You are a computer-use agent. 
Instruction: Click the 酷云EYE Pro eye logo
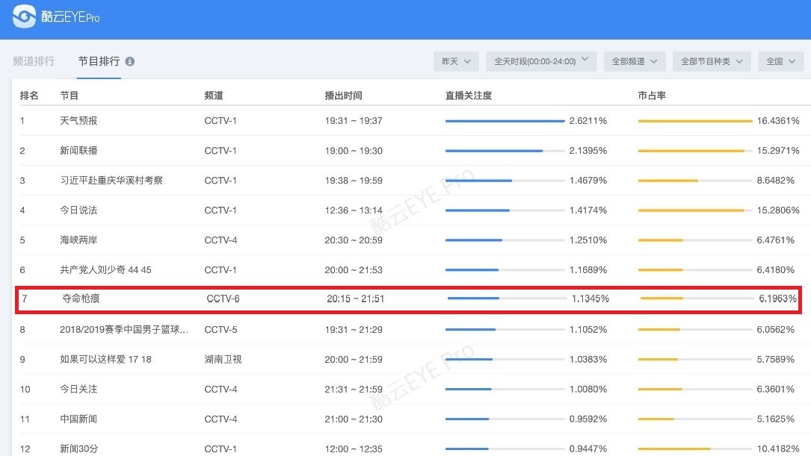coord(25,16)
